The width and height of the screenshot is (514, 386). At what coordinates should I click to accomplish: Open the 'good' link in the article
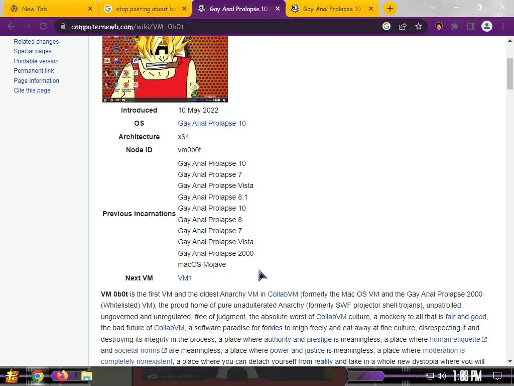pos(478,317)
